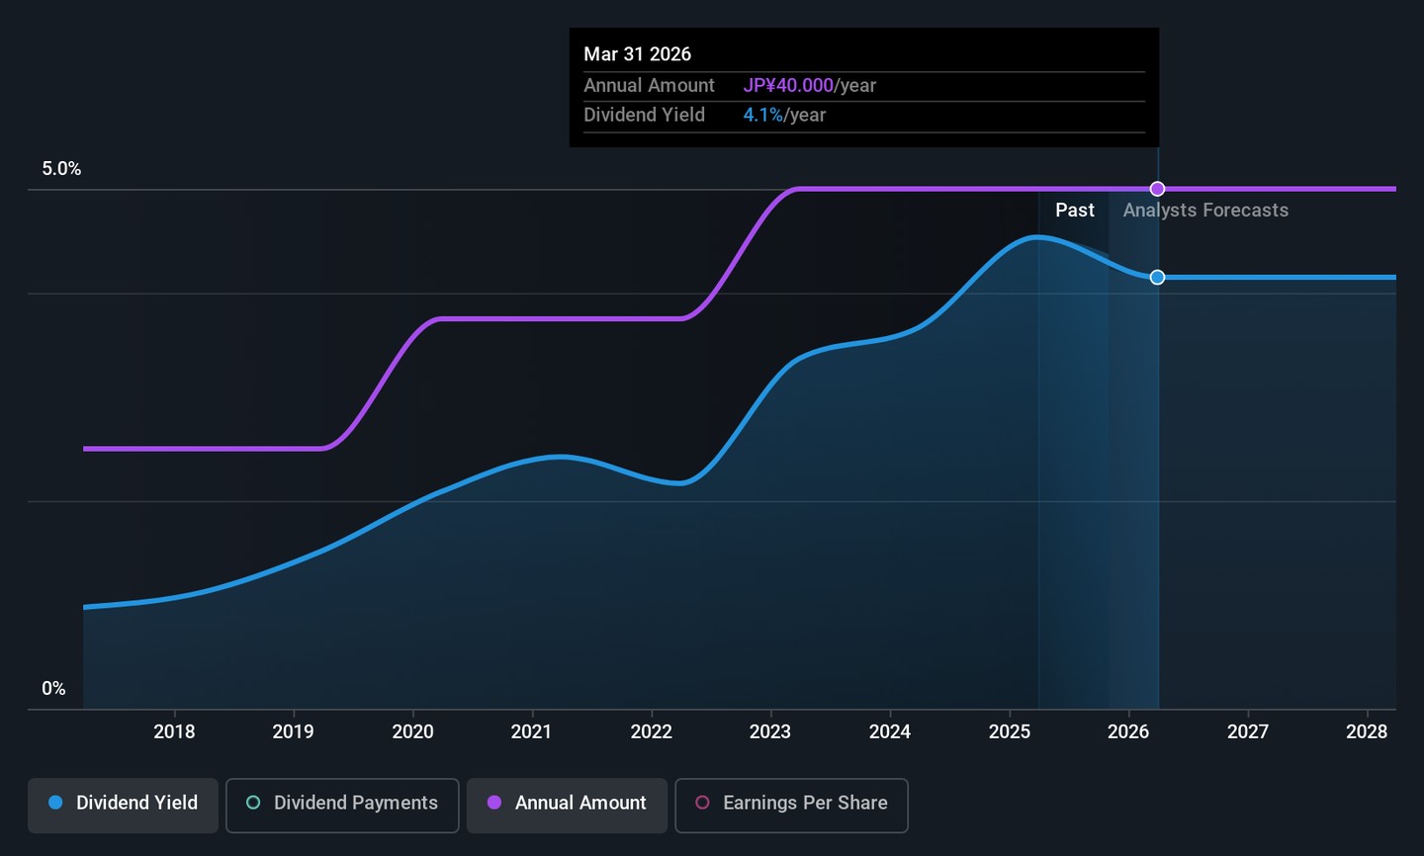The width and height of the screenshot is (1424, 856).
Task: Toggle the Annual Amount legend button
Action: click(568, 804)
